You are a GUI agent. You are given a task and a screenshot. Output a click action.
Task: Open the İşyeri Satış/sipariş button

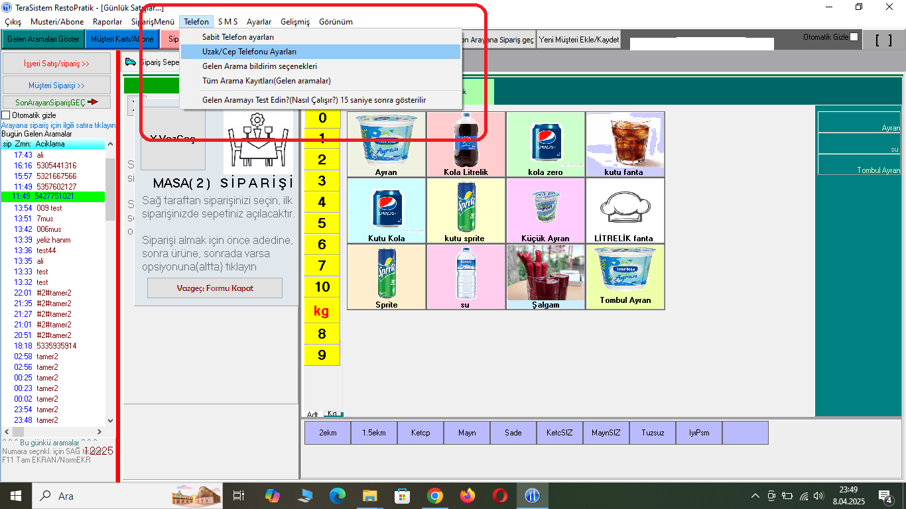[56, 64]
